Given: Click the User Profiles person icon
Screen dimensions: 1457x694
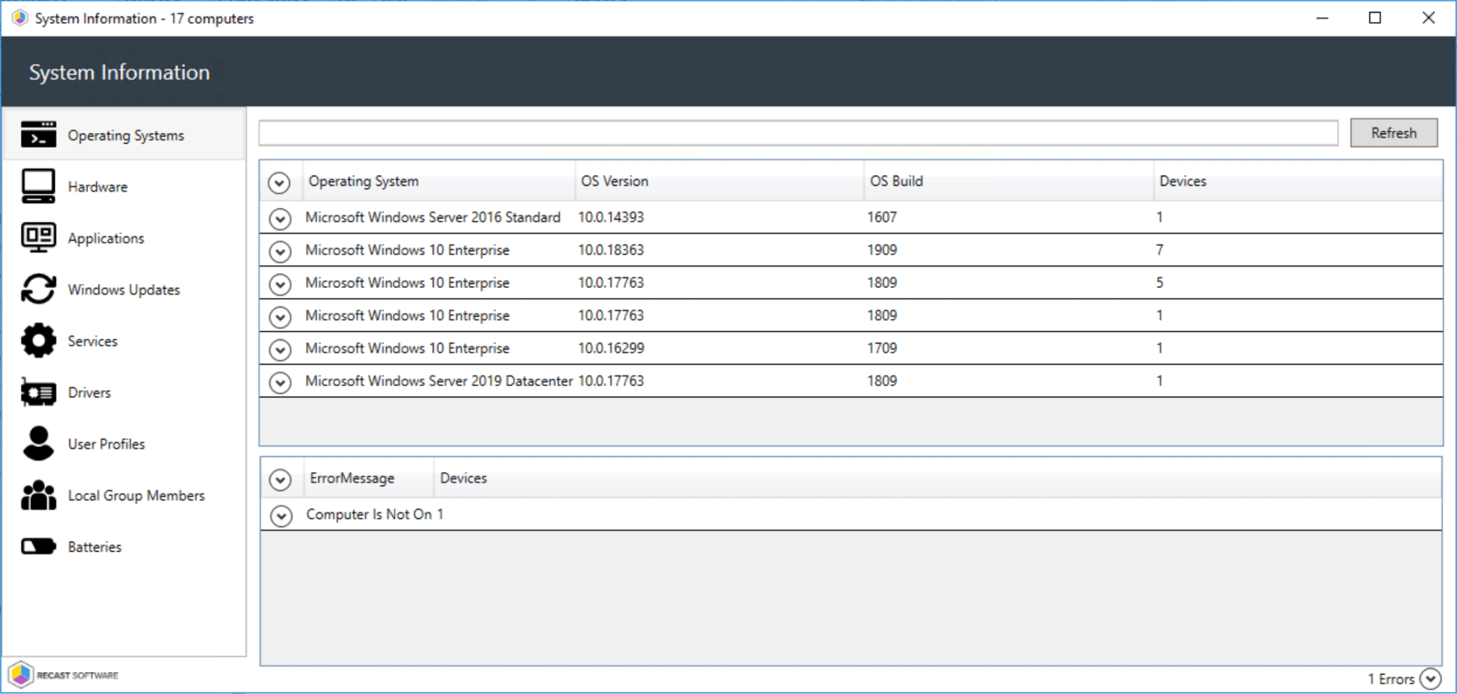Looking at the screenshot, I should point(38,444).
